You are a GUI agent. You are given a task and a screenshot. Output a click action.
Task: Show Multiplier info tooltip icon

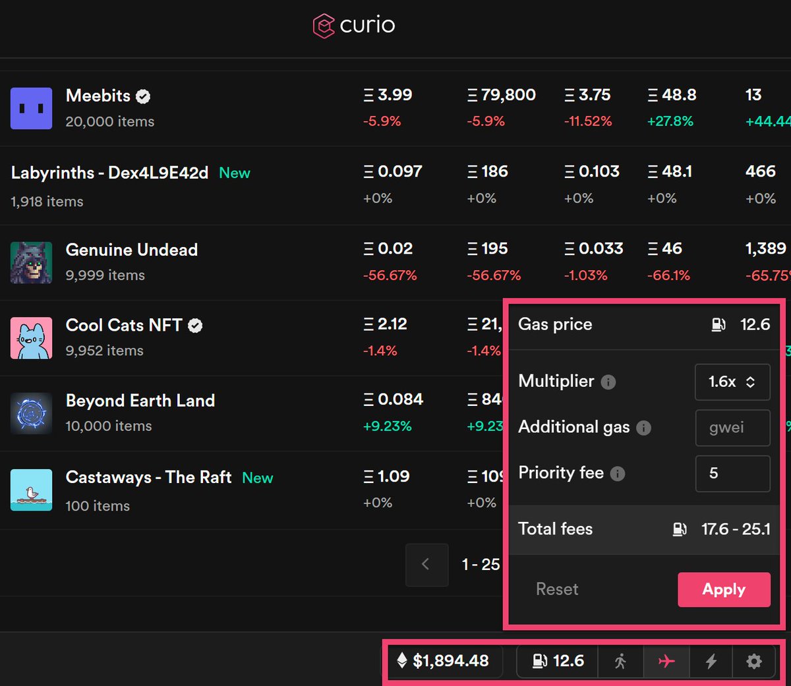coord(608,382)
